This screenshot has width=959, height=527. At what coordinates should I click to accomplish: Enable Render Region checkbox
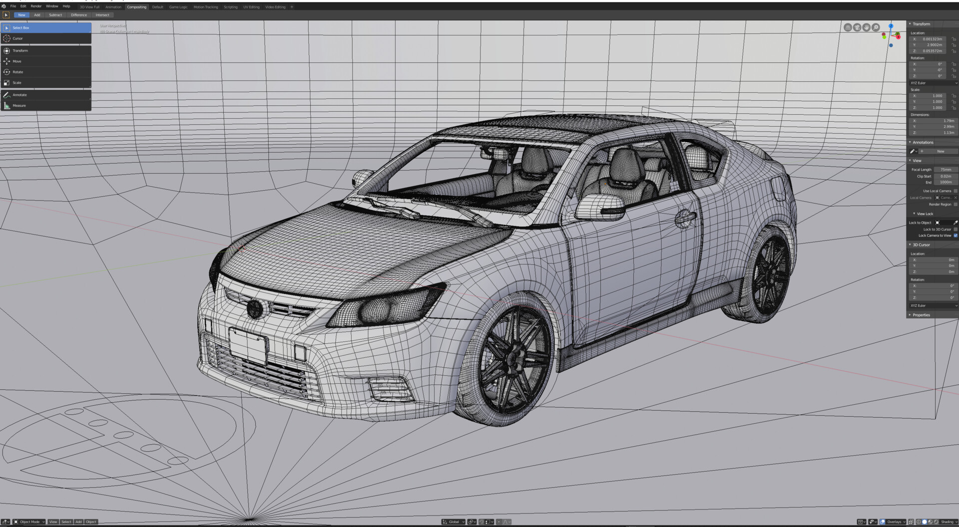coord(956,205)
